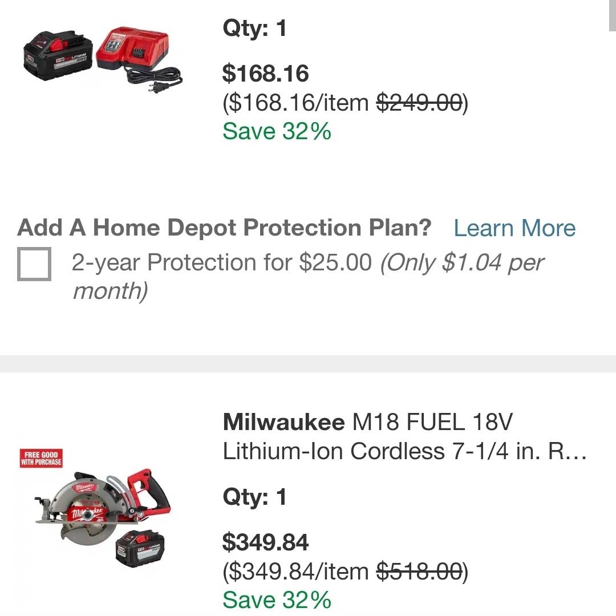Click the $168.16 item price
616x616 pixels.
tap(266, 74)
